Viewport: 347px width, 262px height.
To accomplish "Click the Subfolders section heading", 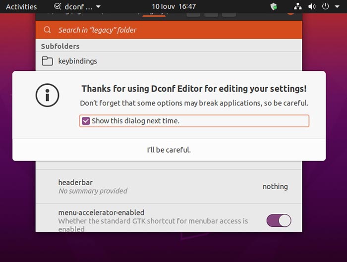I will [60, 46].
